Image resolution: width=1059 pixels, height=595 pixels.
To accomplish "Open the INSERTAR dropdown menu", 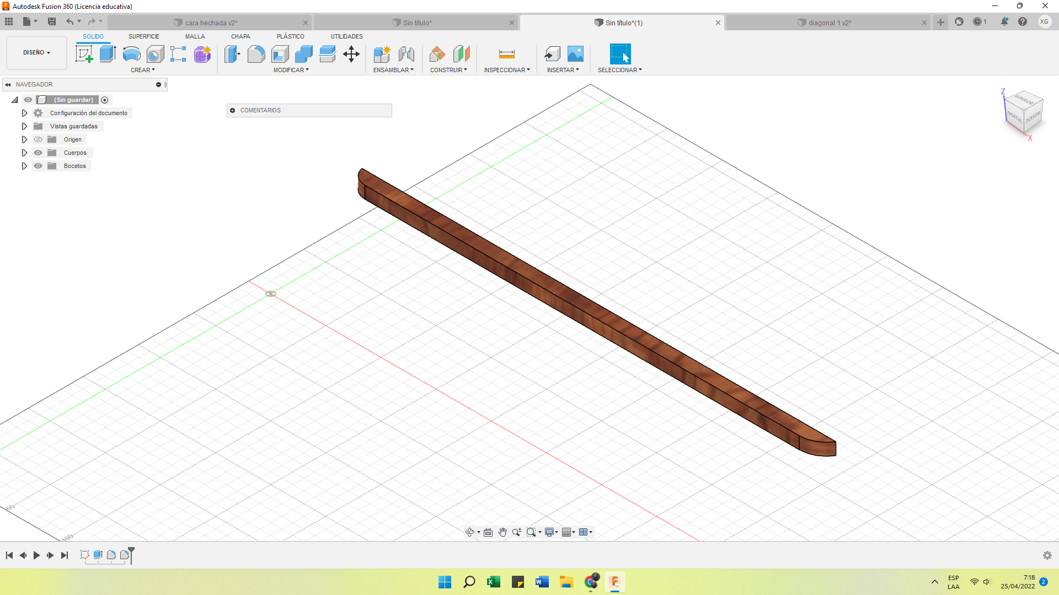I will (563, 70).
